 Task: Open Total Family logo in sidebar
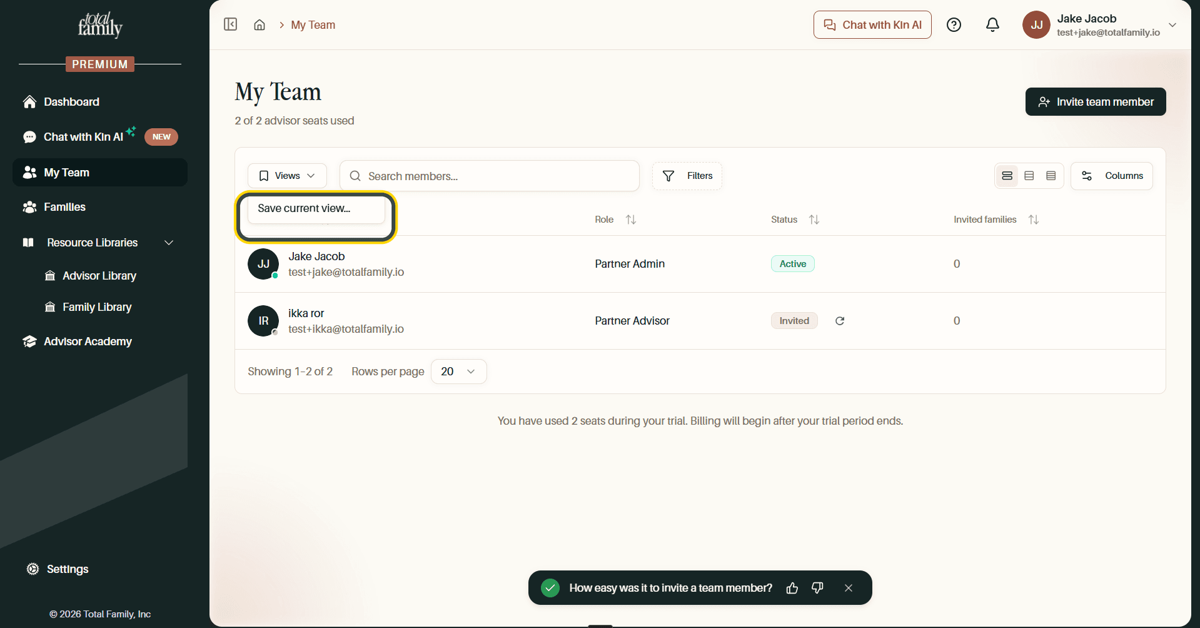pos(100,25)
